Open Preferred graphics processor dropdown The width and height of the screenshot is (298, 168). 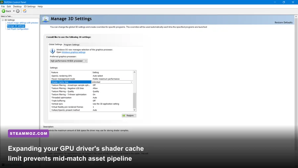69,61
